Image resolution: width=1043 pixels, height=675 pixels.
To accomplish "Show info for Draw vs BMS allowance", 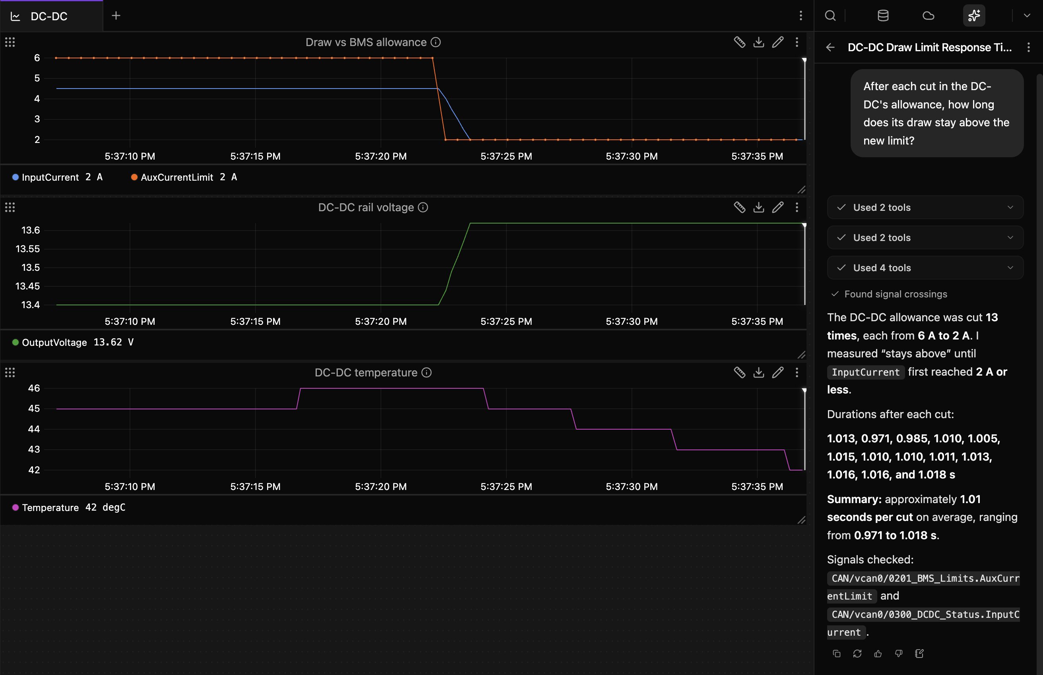I will pyautogui.click(x=436, y=42).
